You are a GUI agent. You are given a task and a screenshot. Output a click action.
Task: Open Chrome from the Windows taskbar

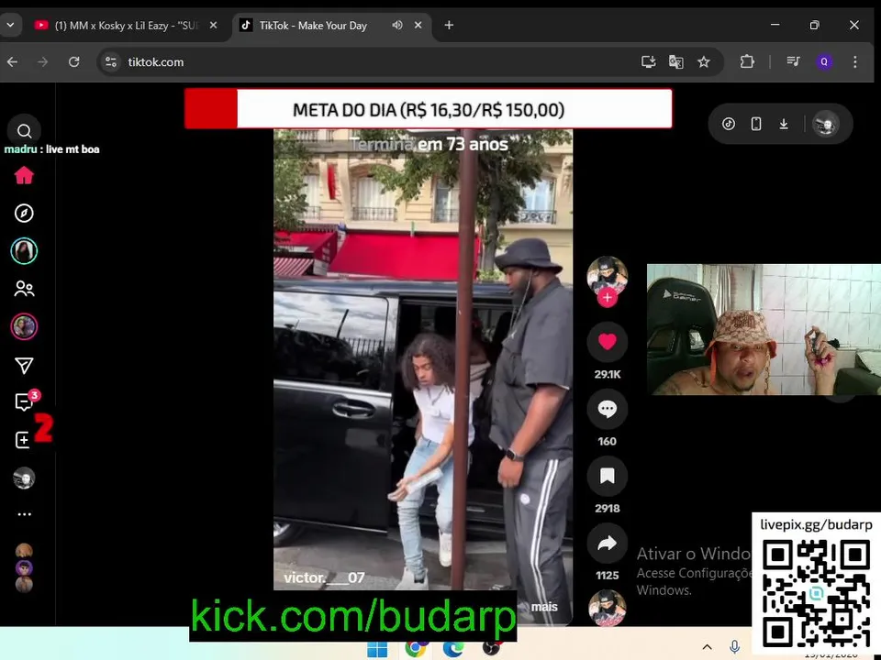415,649
